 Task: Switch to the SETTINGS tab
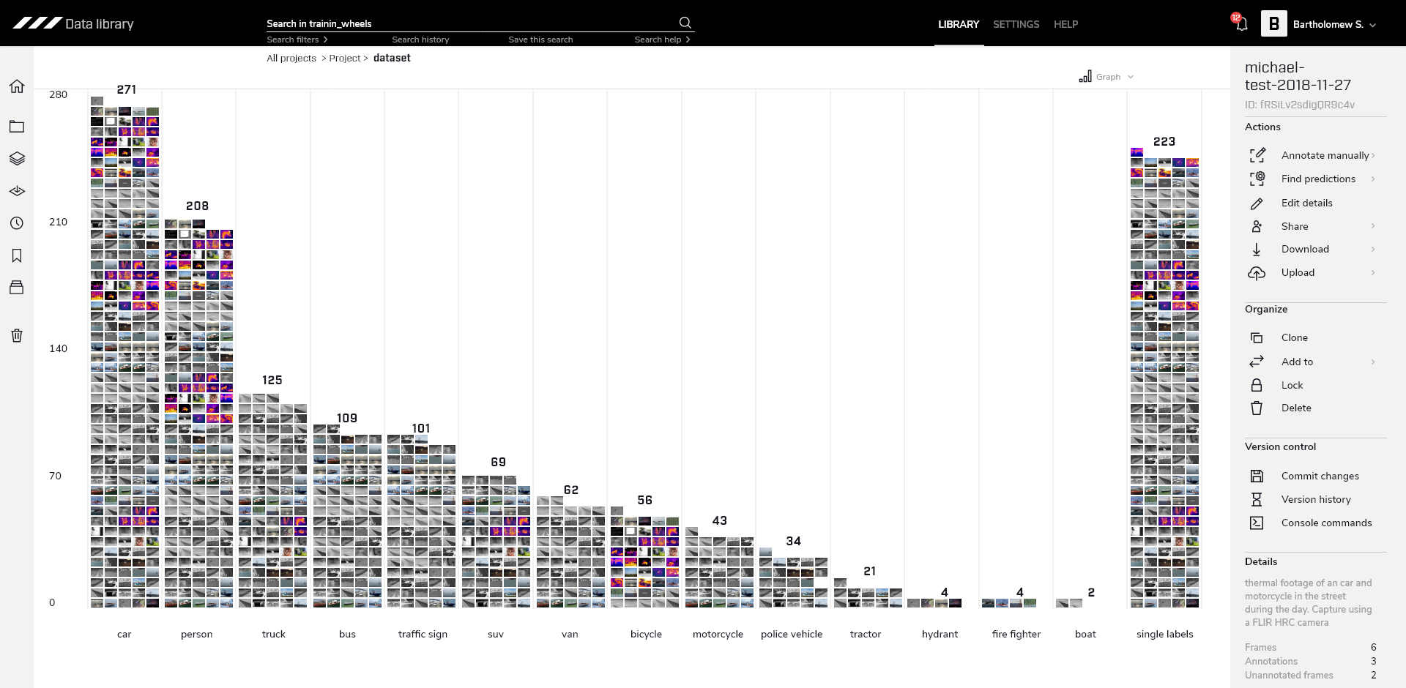coord(1016,24)
